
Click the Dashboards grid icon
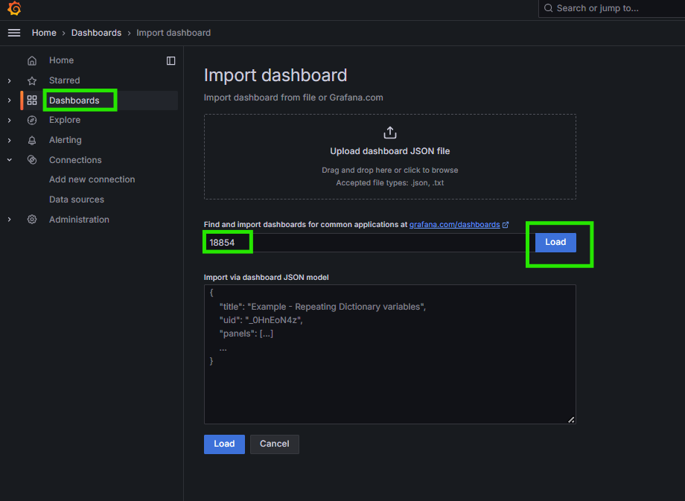32,100
